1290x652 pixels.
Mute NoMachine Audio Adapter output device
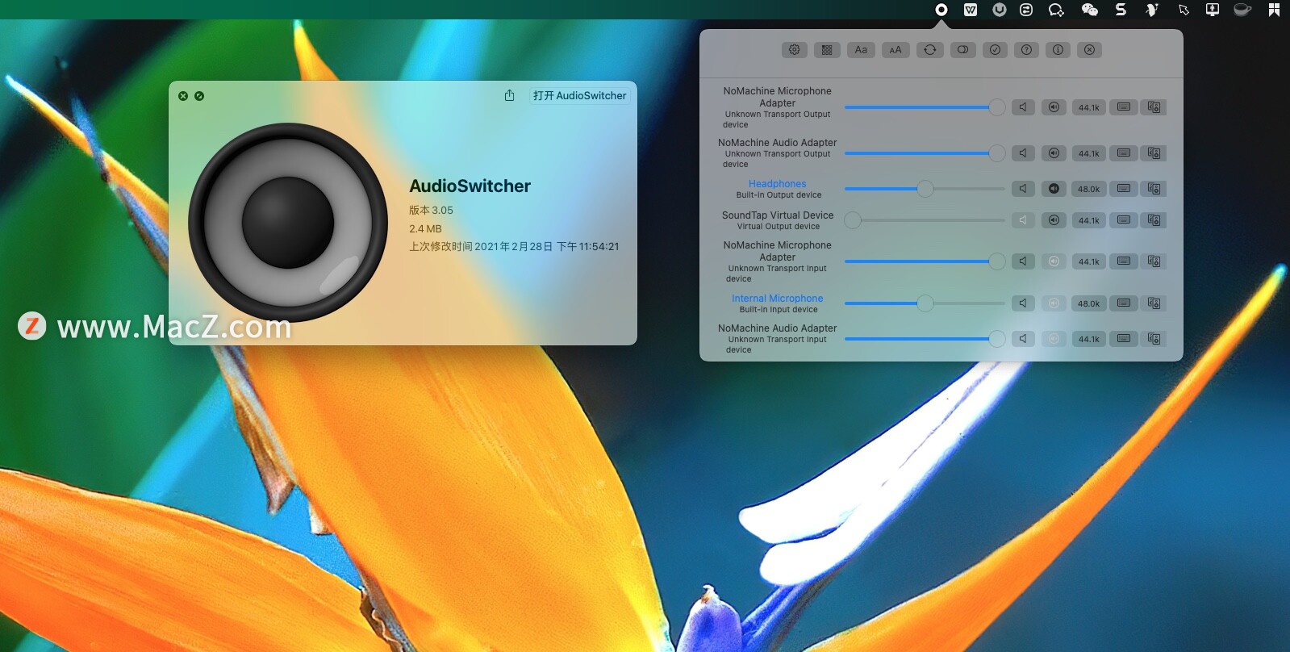pyautogui.click(x=1023, y=153)
